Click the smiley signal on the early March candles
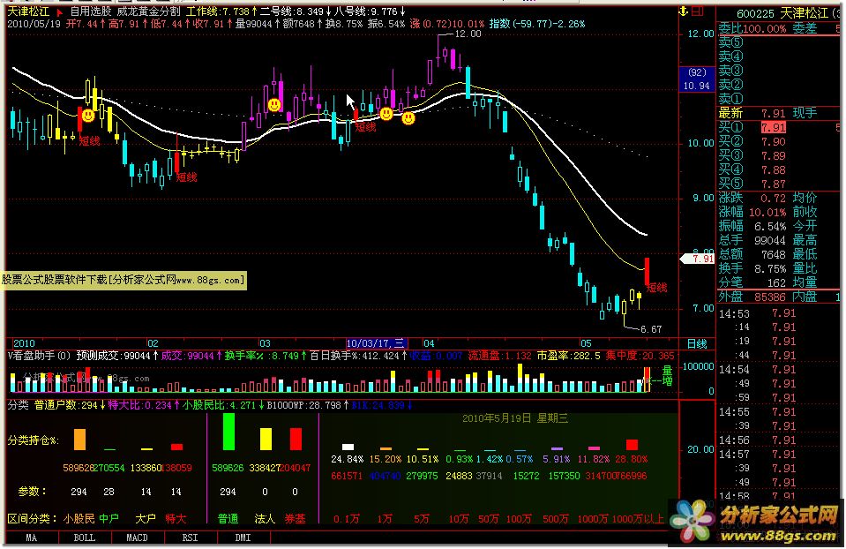The image size is (846, 549). (274, 104)
